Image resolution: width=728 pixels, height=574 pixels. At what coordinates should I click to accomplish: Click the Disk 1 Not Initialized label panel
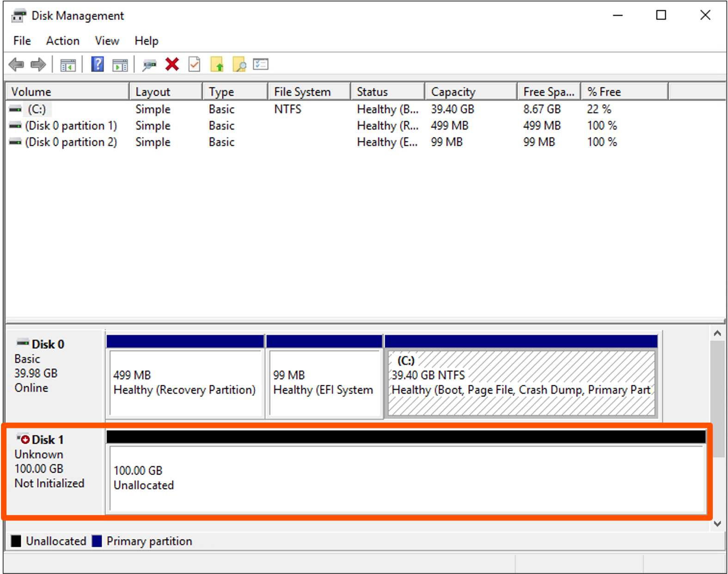pos(55,471)
